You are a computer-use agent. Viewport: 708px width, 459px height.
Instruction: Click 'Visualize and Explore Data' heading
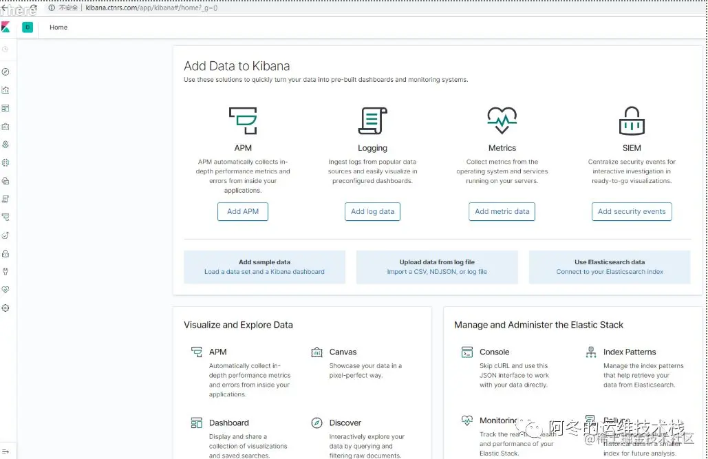coord(238,325)
